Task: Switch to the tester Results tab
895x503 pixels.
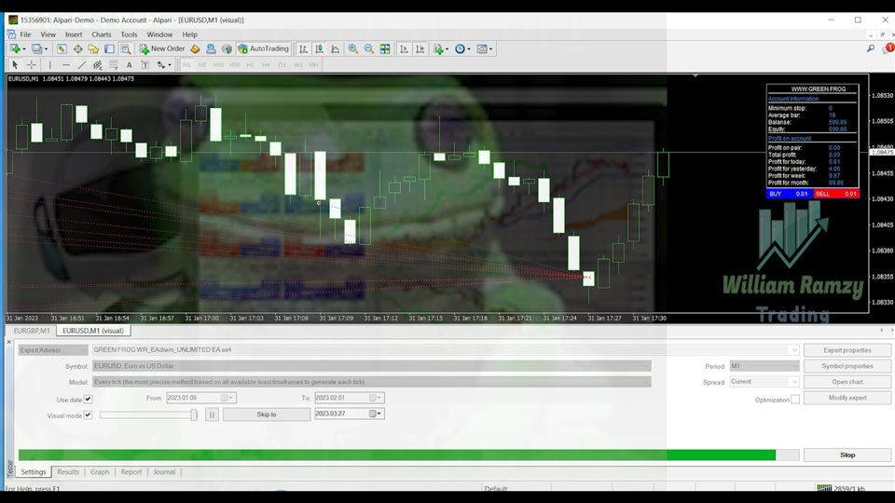Action: pos(68,472)
